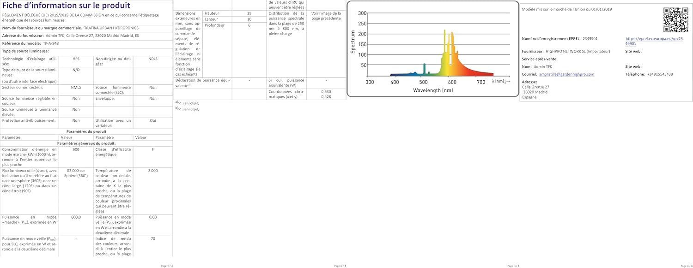Click the 'Page 2 / 4' footer

click(340, 266)
